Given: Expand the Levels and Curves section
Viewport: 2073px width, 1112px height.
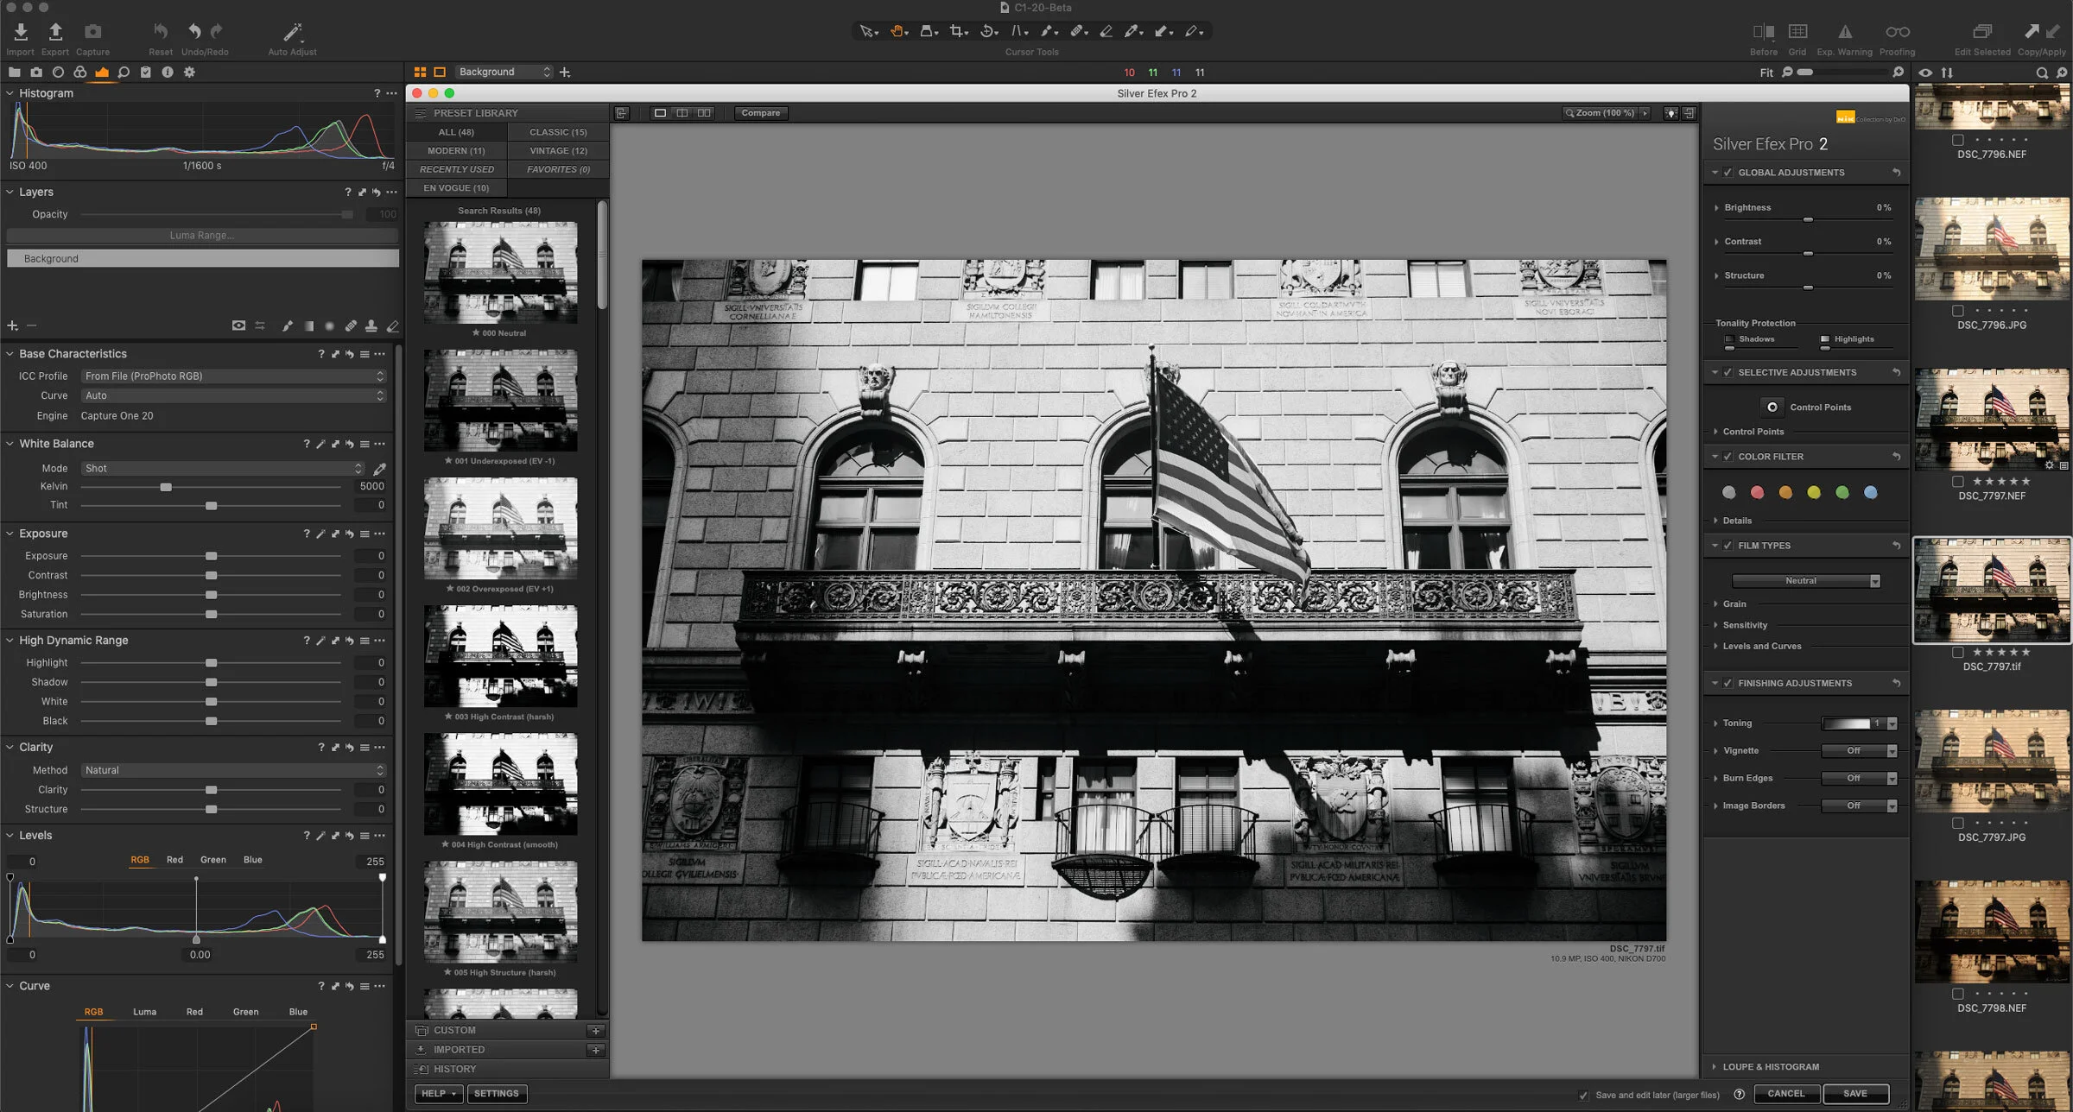Looking at the screenshot, I should [x=1761, y=646].
